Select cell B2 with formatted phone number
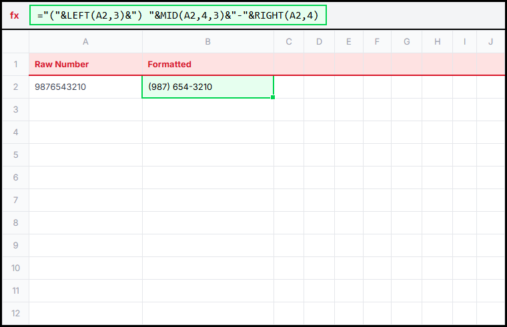The image size is (507, 327). coord(207,87)
